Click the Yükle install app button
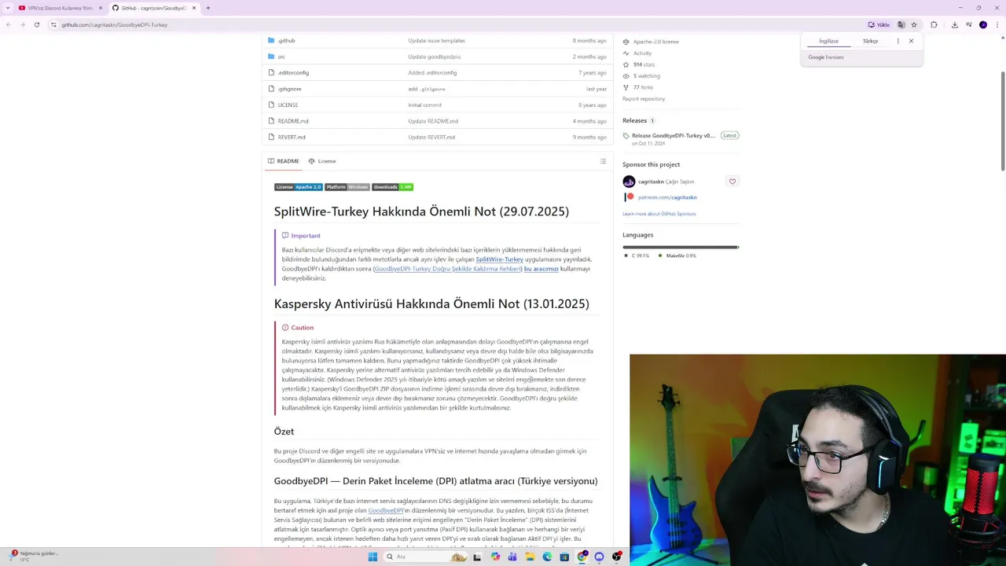Image resolution: width=1006 pixels, height=566 pixels. point(879,24)
